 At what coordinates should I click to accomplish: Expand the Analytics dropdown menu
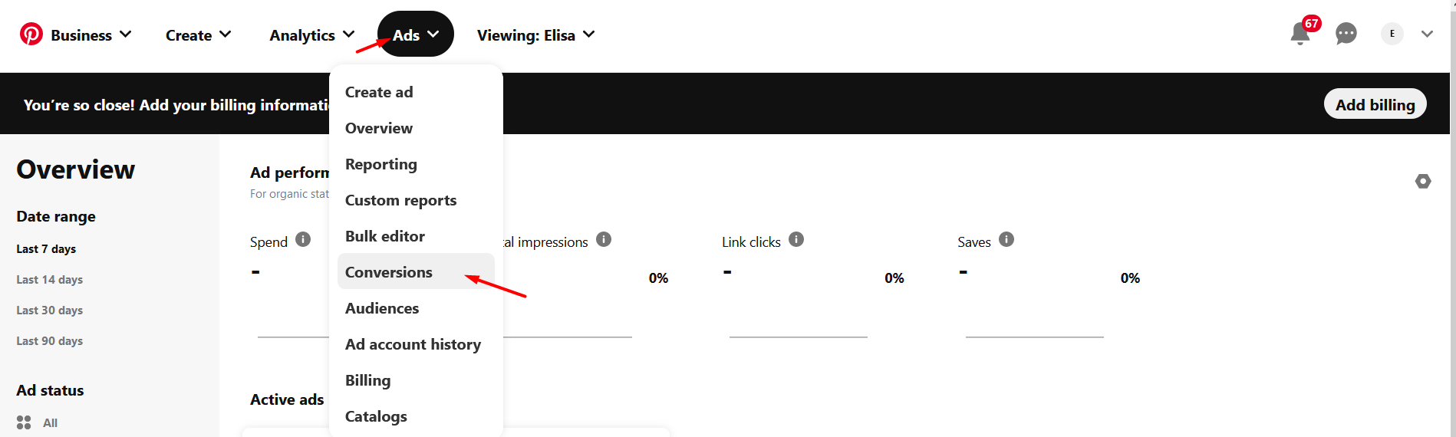[311, 34]
